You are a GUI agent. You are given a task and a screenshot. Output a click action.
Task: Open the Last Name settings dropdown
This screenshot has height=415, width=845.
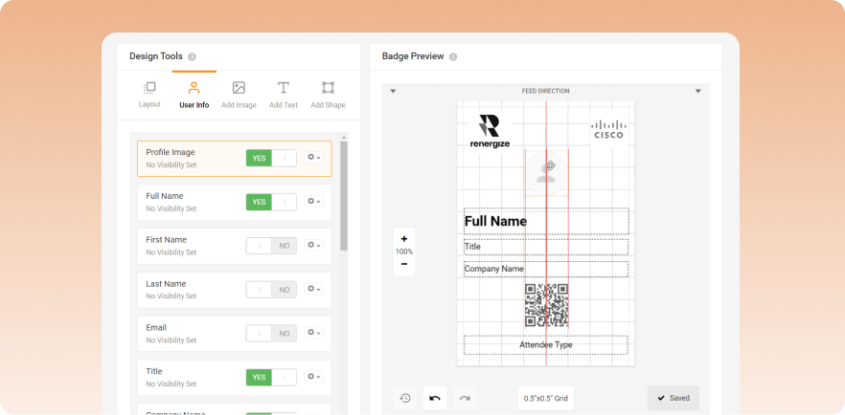coord(313,289)
